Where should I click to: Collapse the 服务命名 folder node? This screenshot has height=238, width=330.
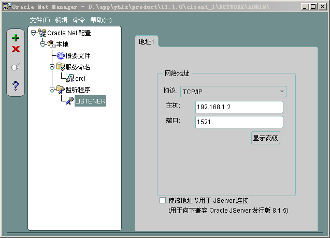(x=52, y=67)
